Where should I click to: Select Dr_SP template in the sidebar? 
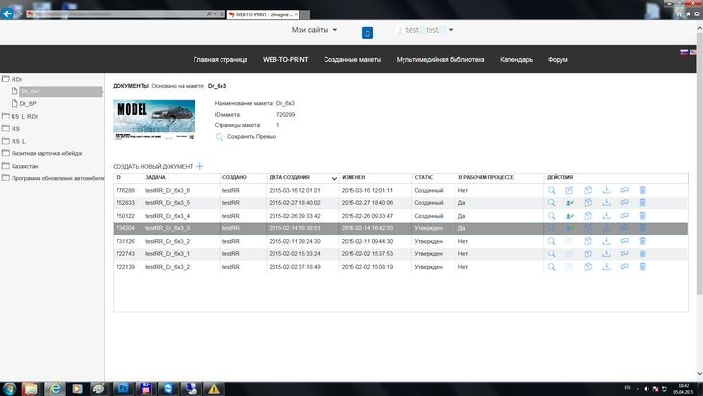point(29,103)
